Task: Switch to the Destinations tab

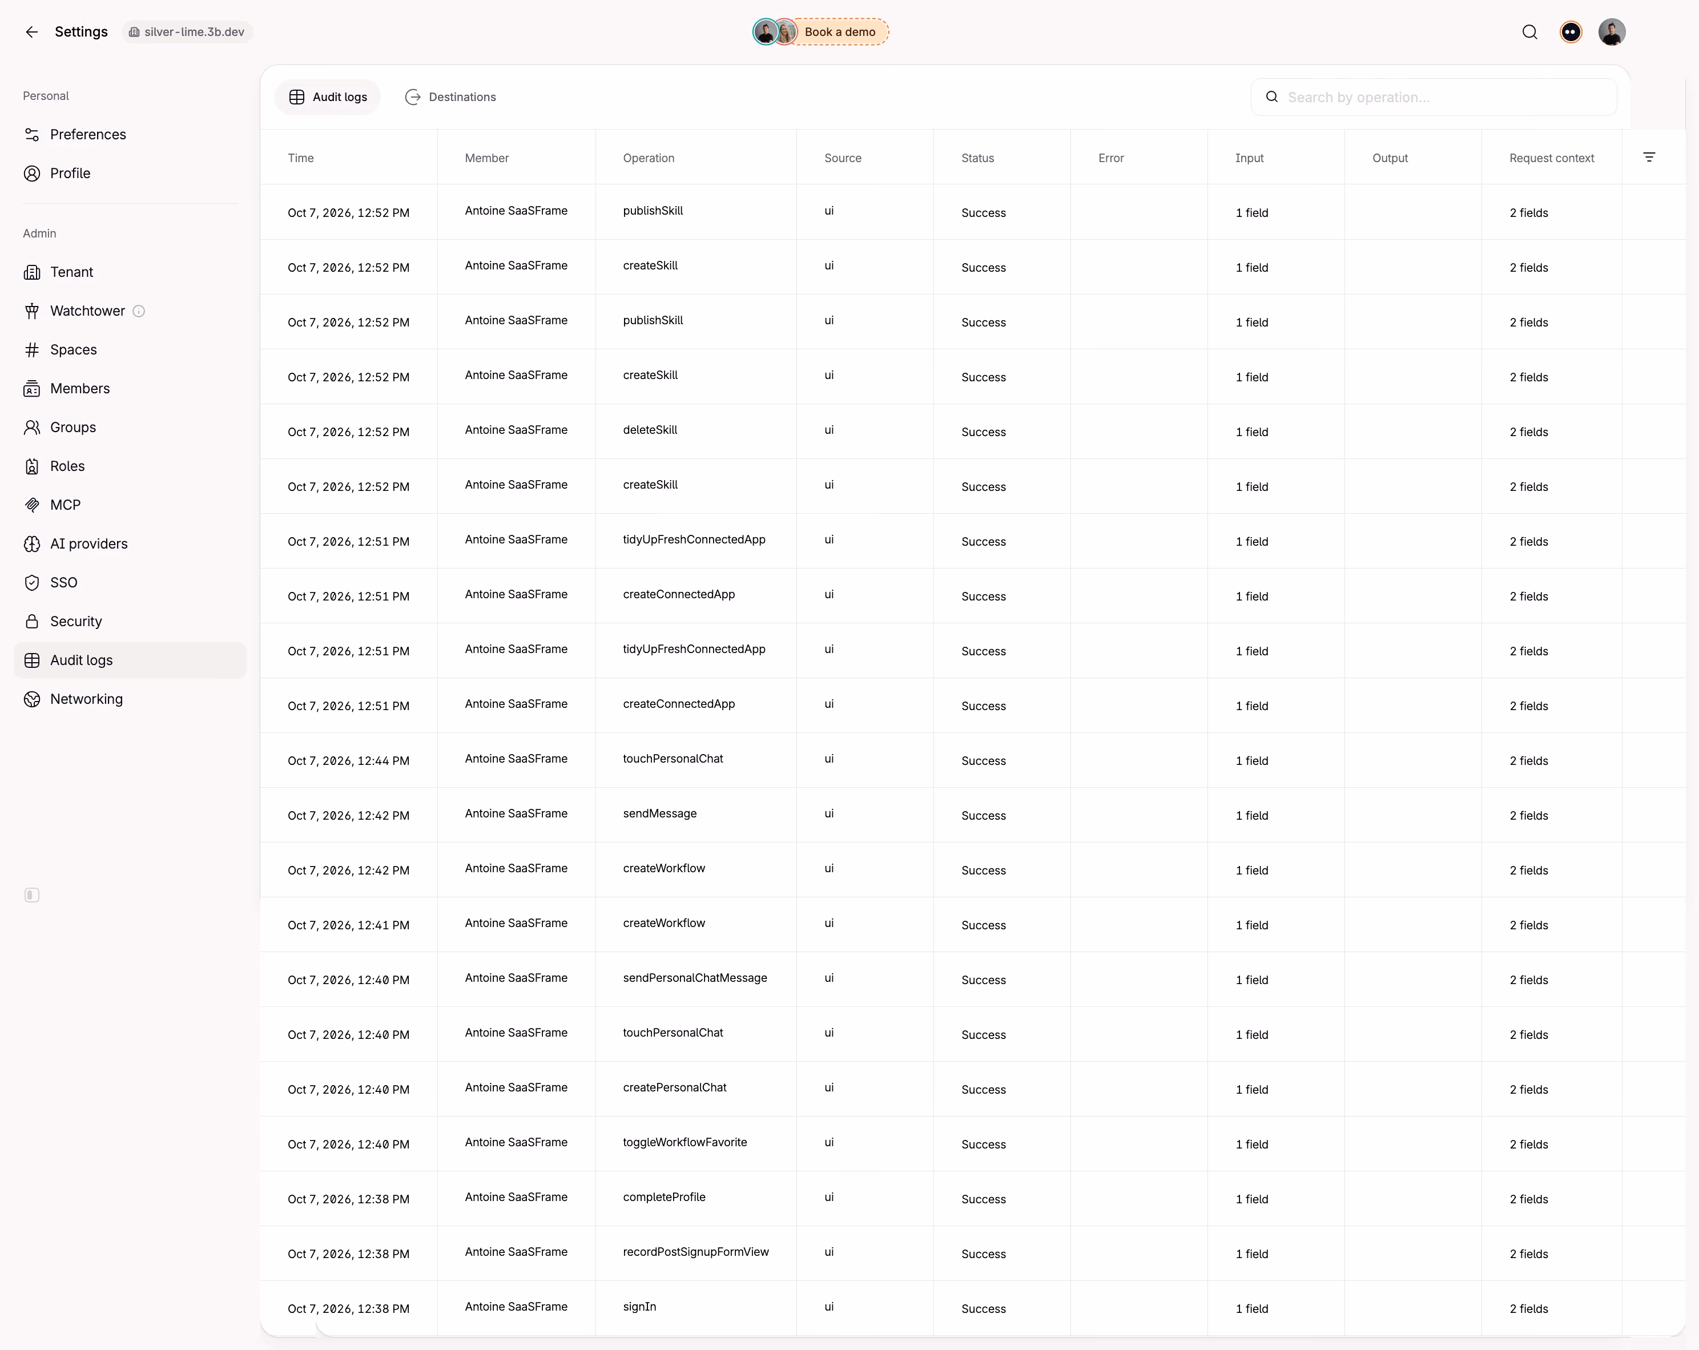Action: (451, 97)
